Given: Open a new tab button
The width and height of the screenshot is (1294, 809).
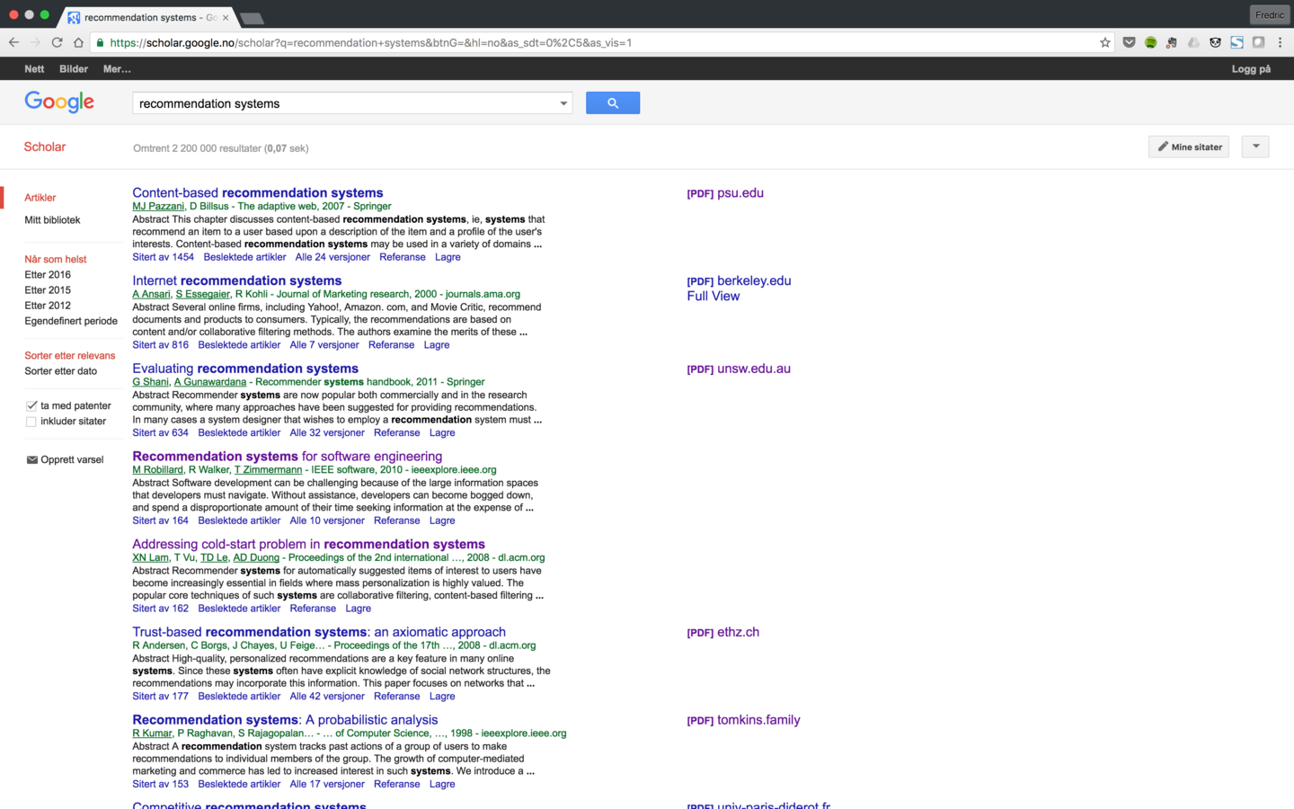Looking at the screenshot, I should pyautogui.click(x=253, y=18).
